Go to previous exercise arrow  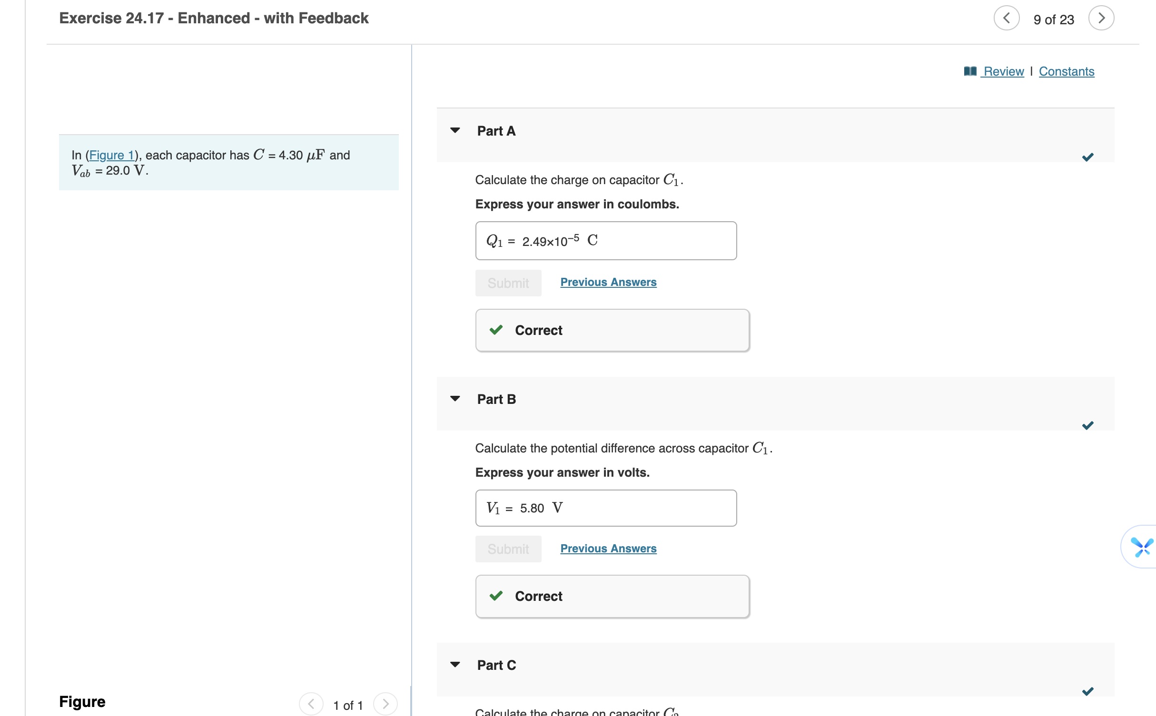point(1007,18)
